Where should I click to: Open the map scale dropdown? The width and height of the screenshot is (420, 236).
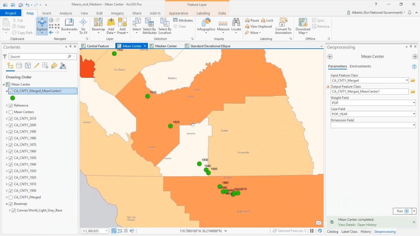[106, 231]
